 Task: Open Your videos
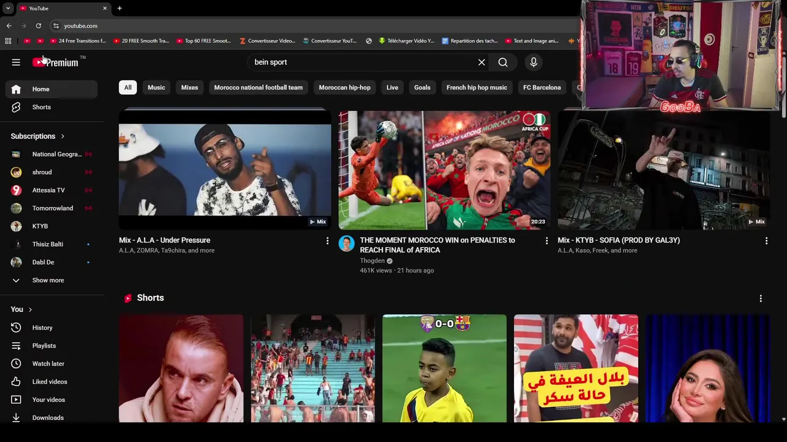tap(52, 400)
